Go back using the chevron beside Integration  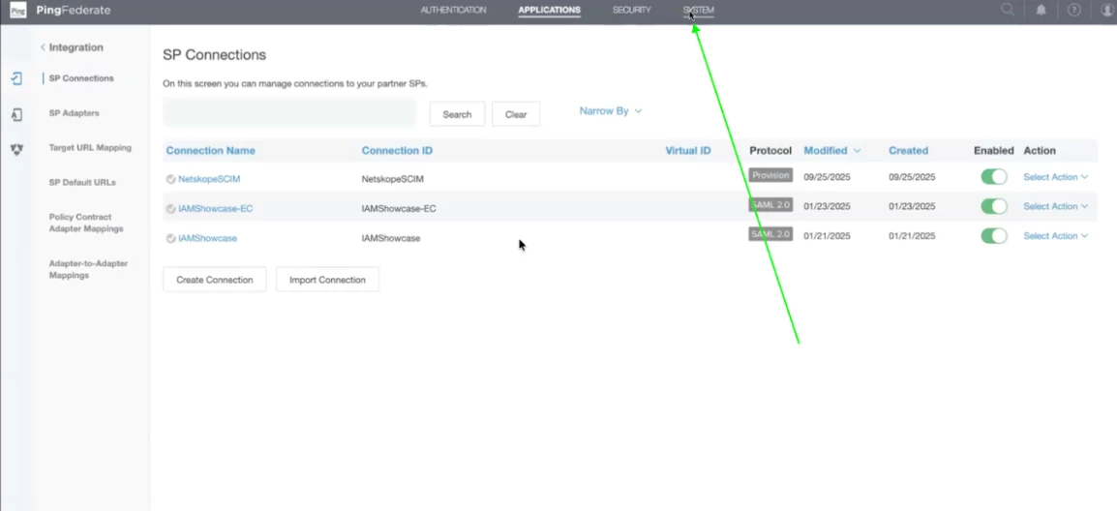coord(43,47)
